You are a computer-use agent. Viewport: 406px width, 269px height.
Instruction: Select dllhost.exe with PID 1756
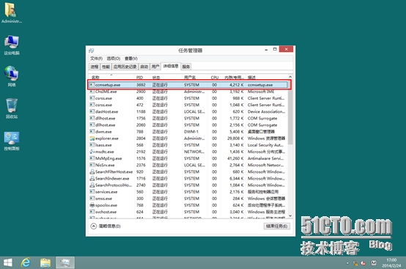[188, 118]
